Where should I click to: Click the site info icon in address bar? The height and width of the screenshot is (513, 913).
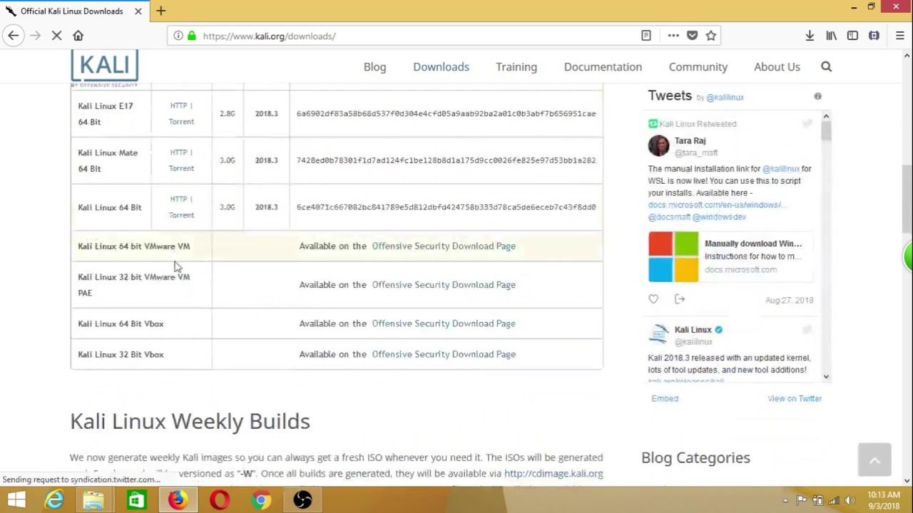pyautogui.click(x=178, y=36)
